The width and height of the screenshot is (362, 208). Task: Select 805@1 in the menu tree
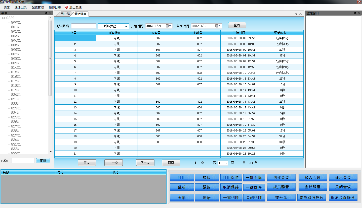pyautogui.click(x=16, y=45)
